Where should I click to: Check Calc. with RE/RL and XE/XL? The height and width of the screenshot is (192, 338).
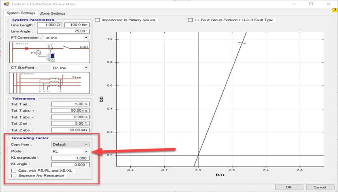pos(14,170)
